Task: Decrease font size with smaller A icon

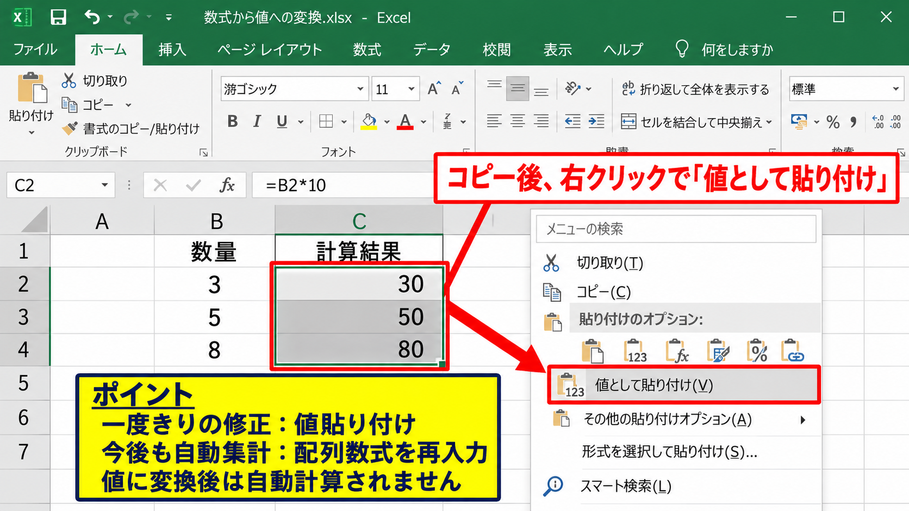Action: (457, 89)
